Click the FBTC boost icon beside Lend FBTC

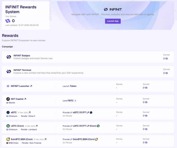coord(75,101)
